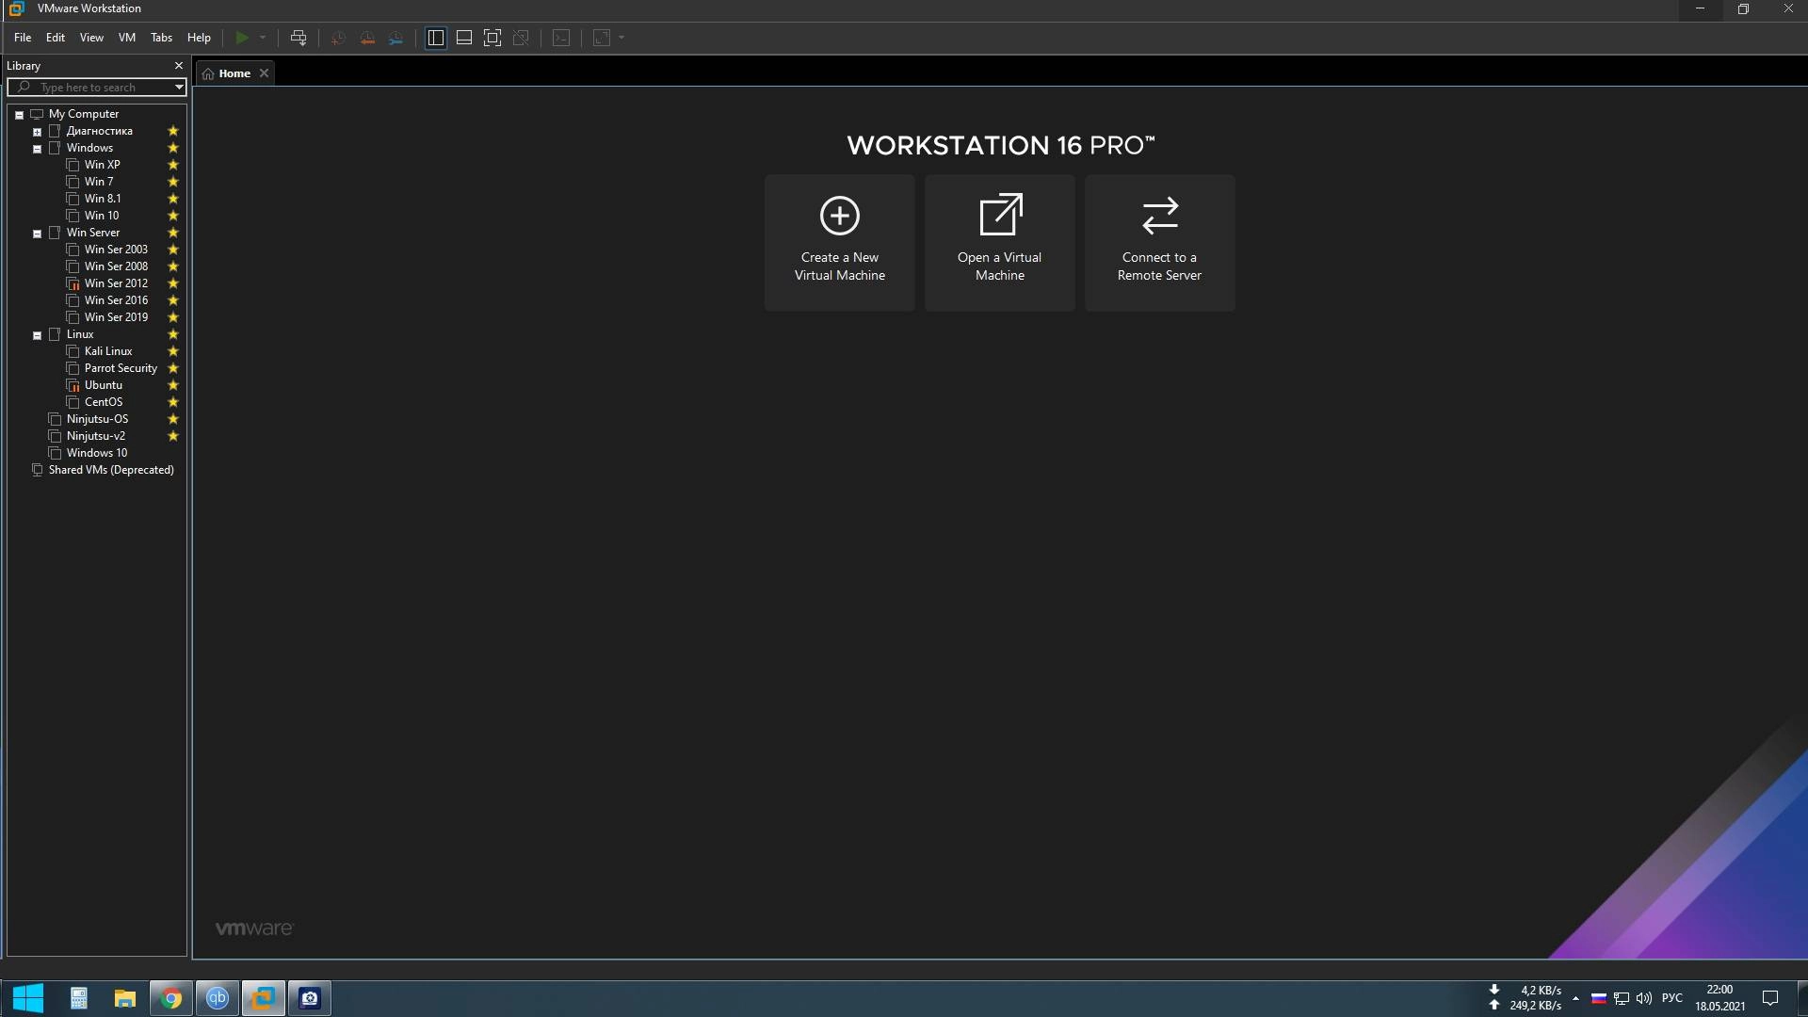
Task: Select Win Ser 2019 in the library
Action: click(x=116, y=317)
